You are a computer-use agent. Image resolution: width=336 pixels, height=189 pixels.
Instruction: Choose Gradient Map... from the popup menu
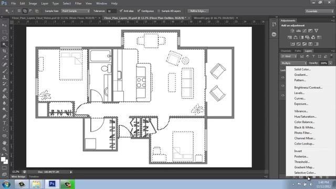[x=304, y=167]
